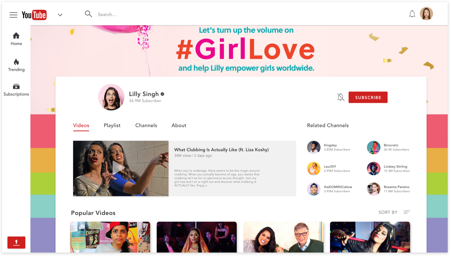Select the Videos tab

point(81,125)
